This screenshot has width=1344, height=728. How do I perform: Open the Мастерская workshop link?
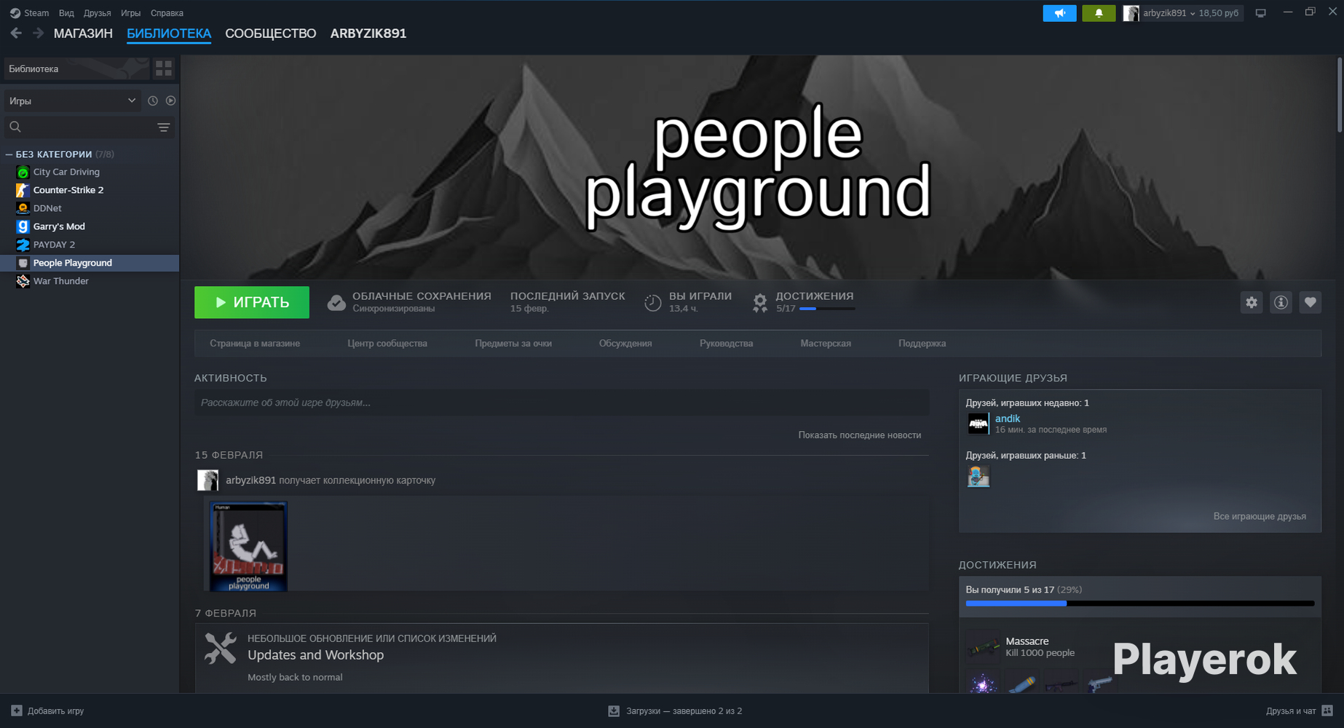(x=826, y=344)
